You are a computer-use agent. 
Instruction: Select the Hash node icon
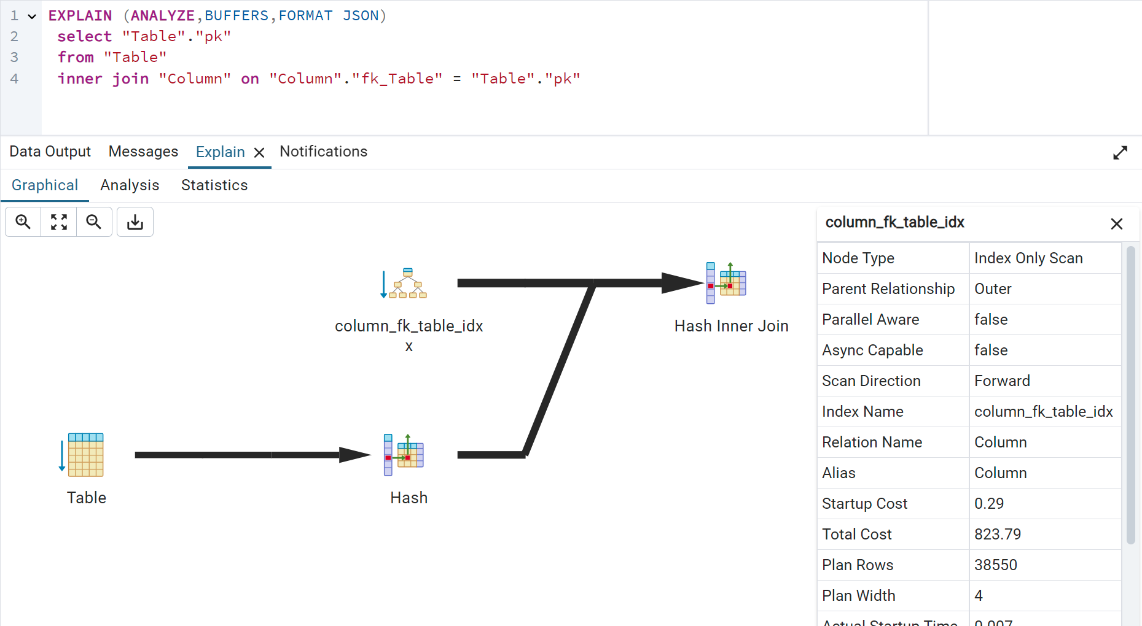(404, 455)
